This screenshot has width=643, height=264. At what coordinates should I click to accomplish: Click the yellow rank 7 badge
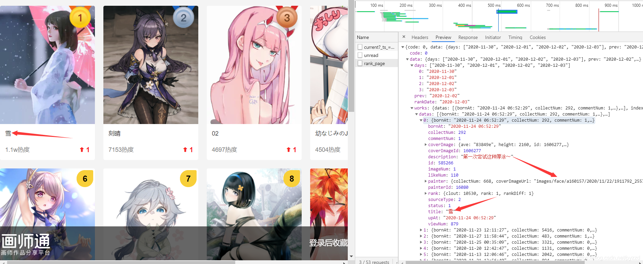click(188, 178)
